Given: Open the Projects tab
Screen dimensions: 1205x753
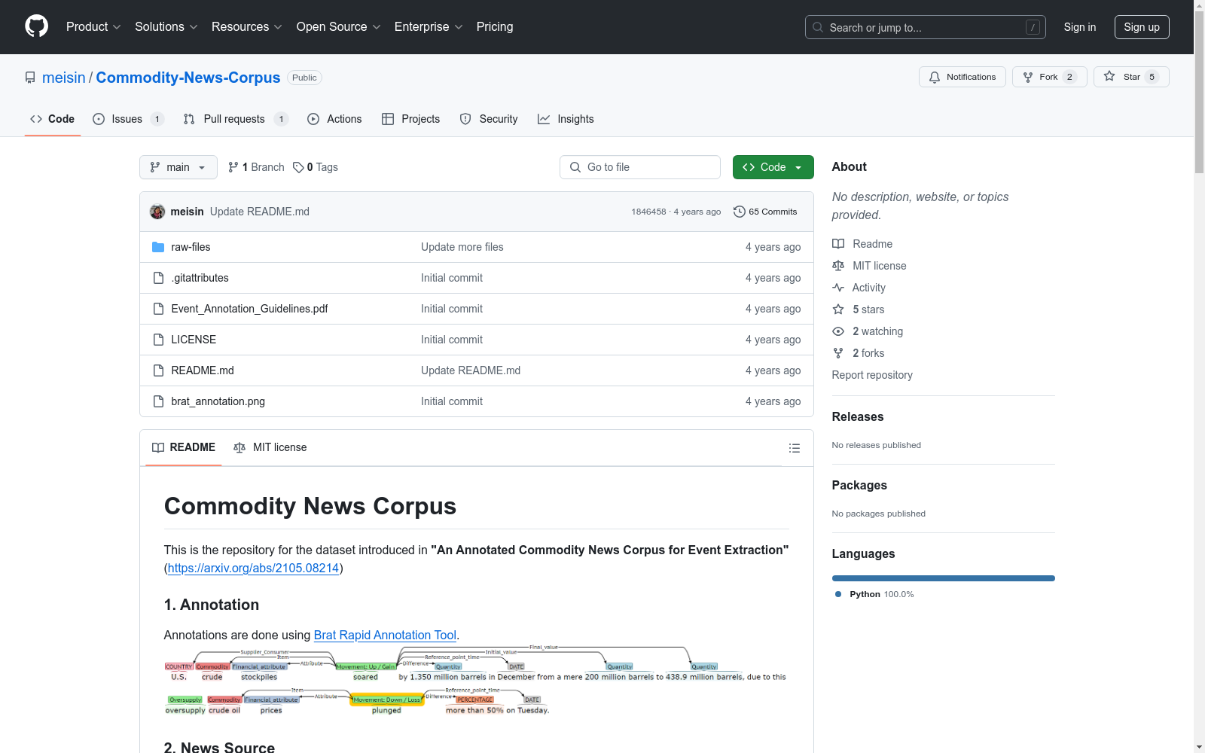Looking at the screenshot, I should pyautogui.click(x=410, y=119).
